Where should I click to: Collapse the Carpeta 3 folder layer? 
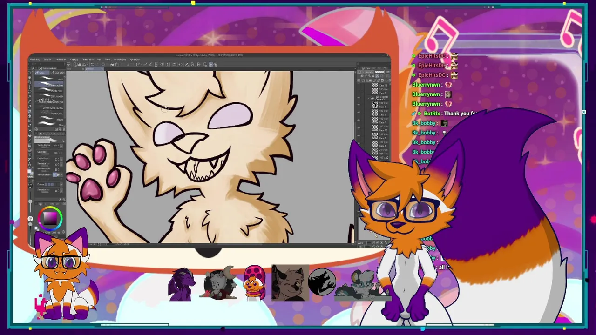point(368,98)
